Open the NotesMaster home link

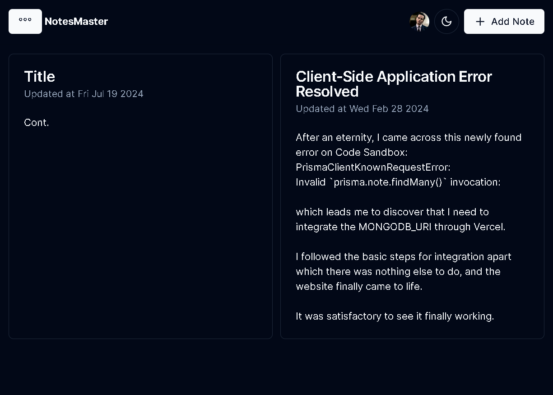[x=76, y=21]
